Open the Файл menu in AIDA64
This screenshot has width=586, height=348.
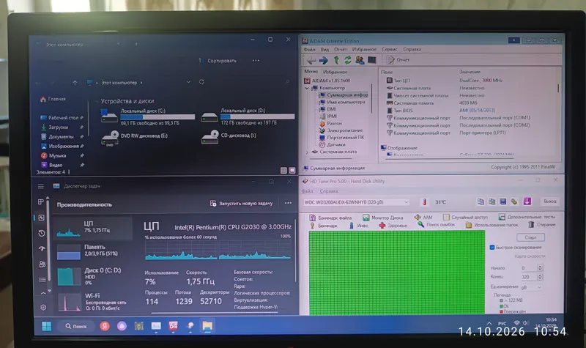coord(309,49)
